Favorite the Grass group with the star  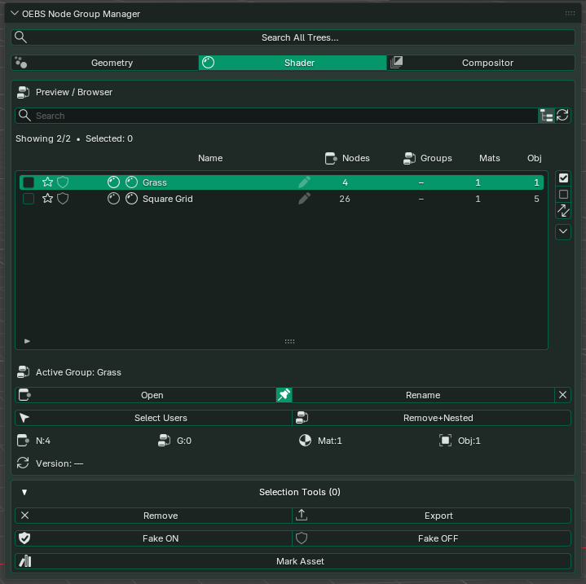tap(47, 182)
